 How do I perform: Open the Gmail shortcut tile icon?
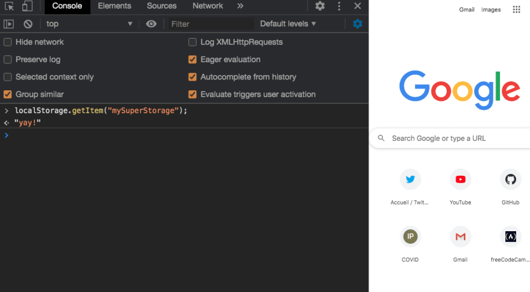460,236
